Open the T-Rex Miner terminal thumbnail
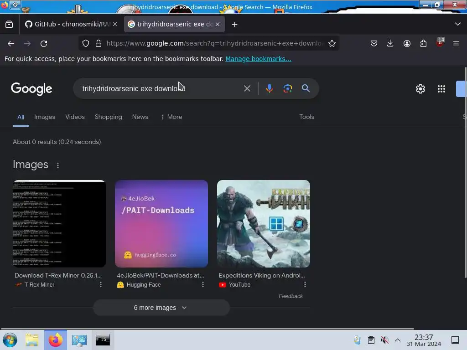 point(59,223)
